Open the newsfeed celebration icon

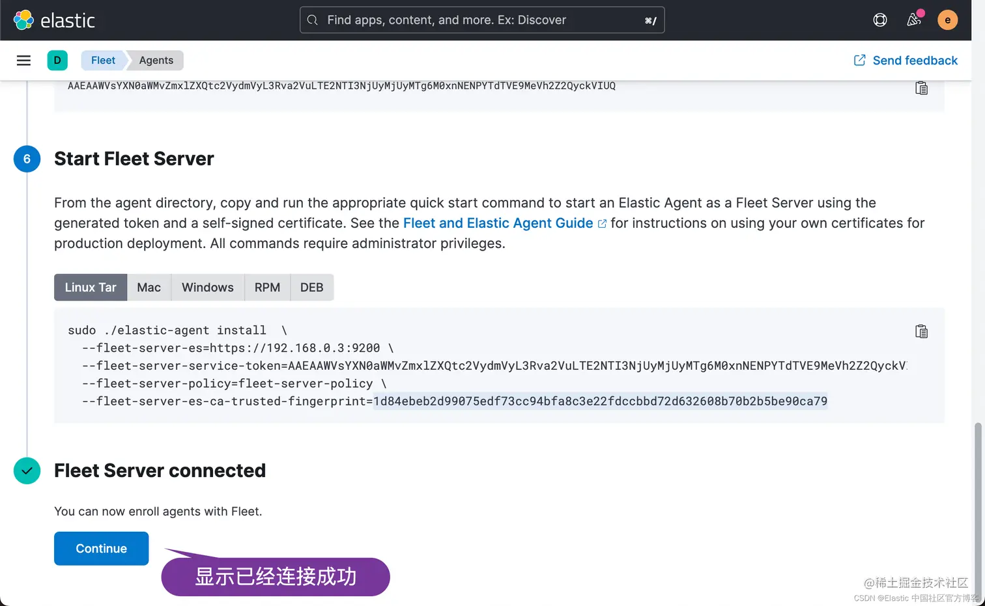point(914,20)
